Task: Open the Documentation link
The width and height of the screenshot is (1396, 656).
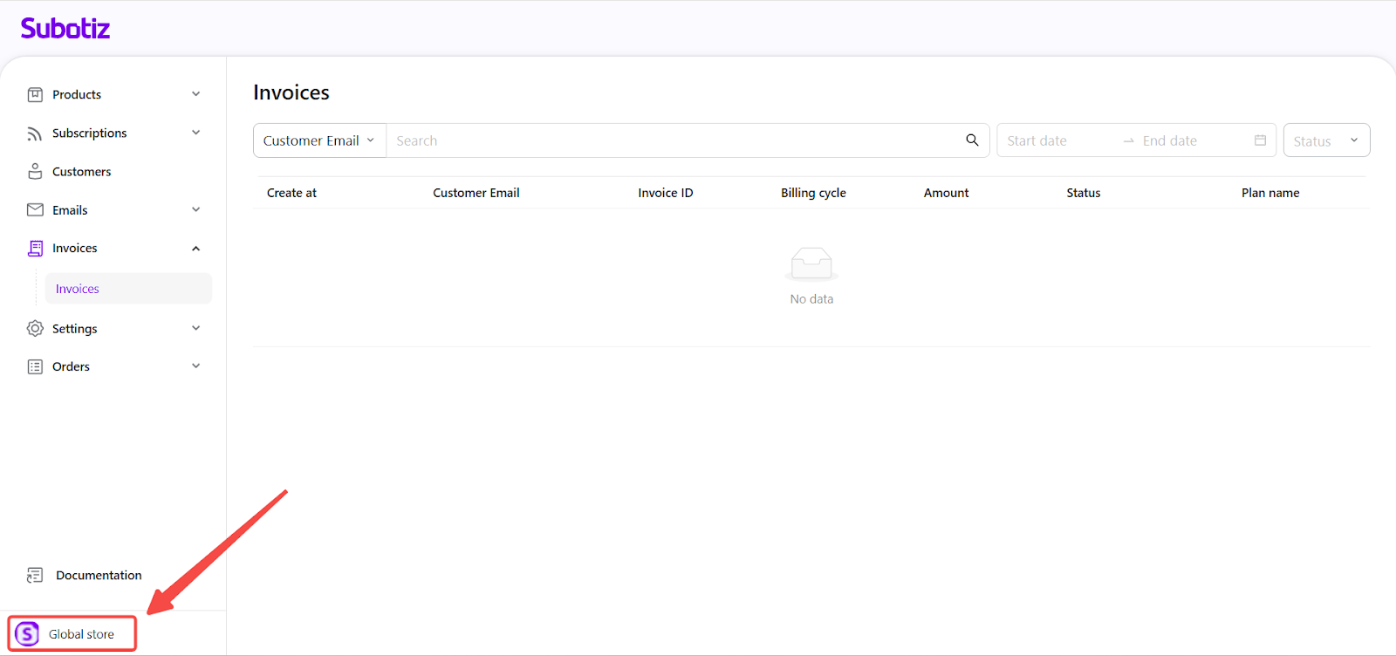Action: (99, 576)
